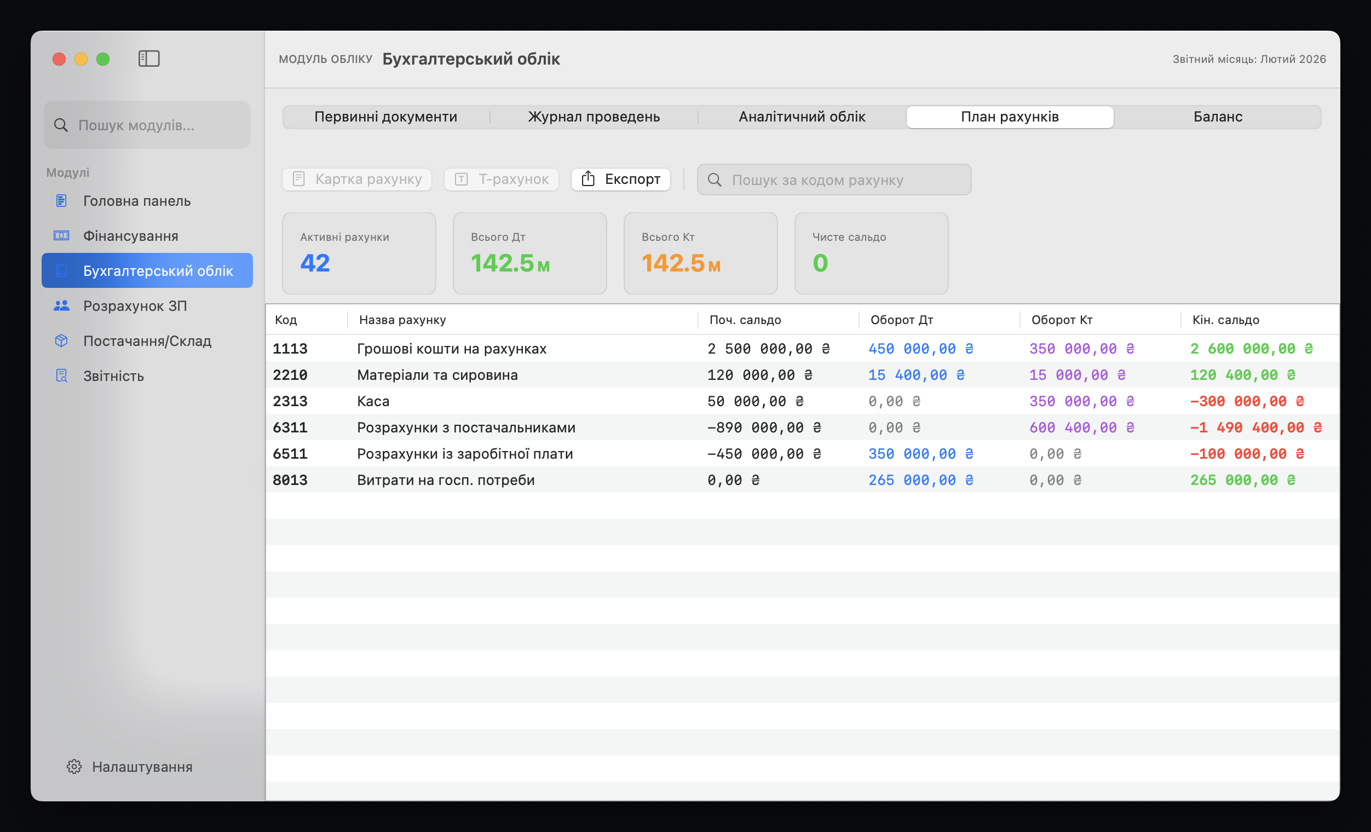Click the magnifier in account code search
Screen dimensions: 1371x832
coord(715,180)
